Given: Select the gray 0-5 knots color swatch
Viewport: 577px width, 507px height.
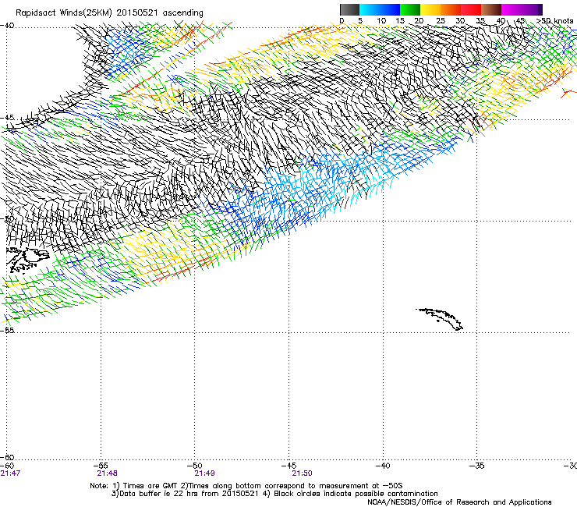Looking at the screenshot, I should [349, 9].
